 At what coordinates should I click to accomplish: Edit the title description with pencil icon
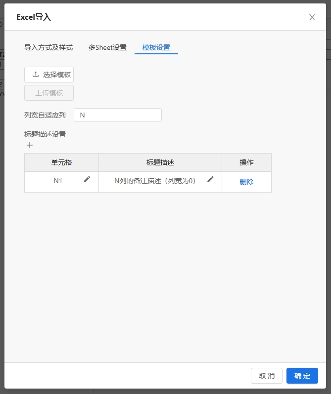(210, 179)
